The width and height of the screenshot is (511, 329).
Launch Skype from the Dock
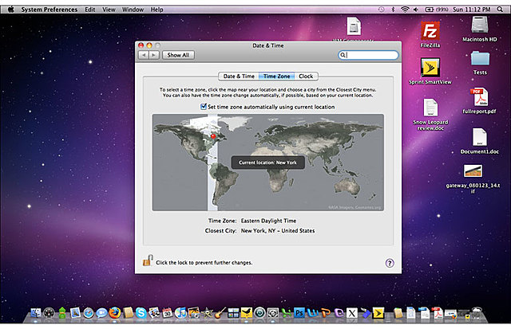pos(141,313)
